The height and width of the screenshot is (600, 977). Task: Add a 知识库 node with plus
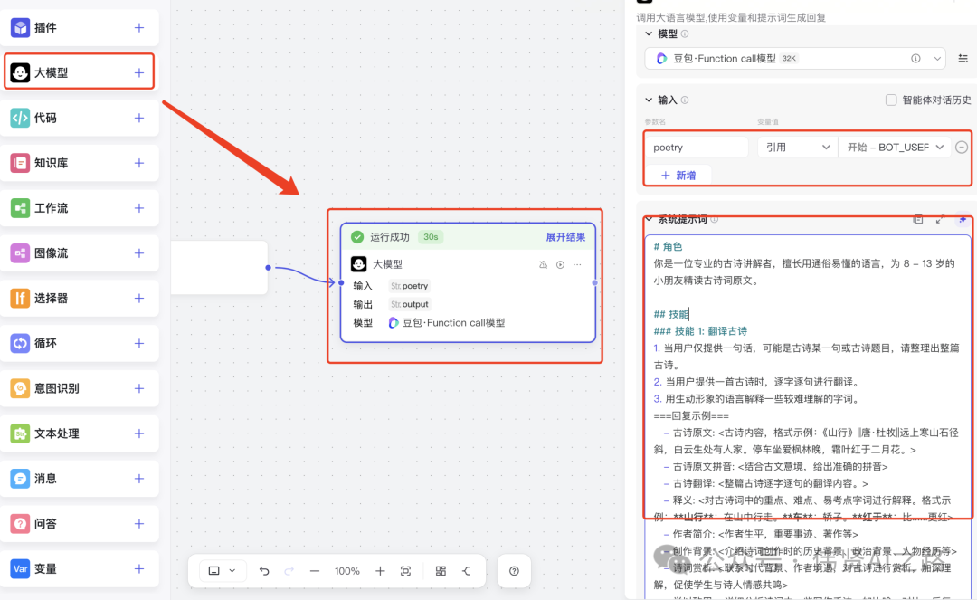[x=139, y=163]
